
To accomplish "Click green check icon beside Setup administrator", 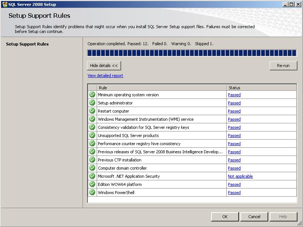I will (x=92, y=103).
